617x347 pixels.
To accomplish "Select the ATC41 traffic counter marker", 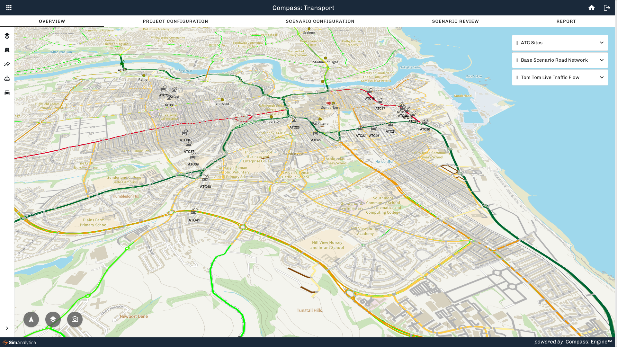I will [x=194, y=212].
